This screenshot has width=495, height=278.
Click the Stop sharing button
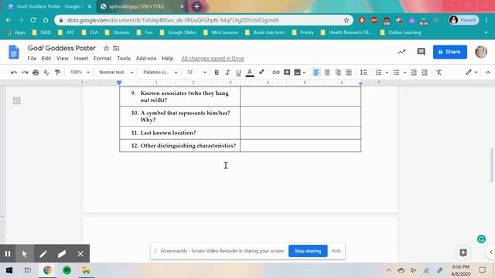[x=308, y=251]
